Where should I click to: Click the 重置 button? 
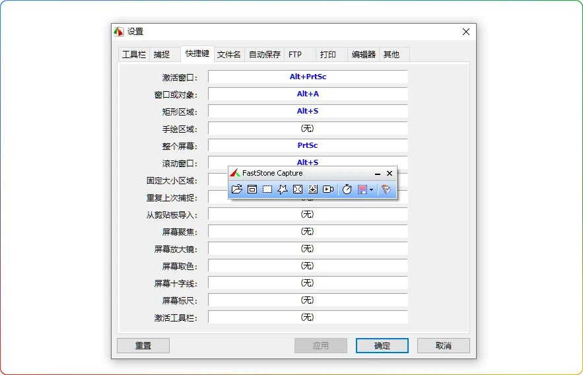click(x=143, y=346)
